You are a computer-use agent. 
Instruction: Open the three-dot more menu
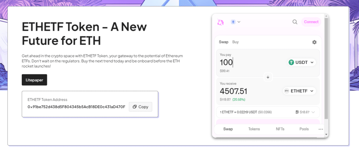(x=320, y=129)
